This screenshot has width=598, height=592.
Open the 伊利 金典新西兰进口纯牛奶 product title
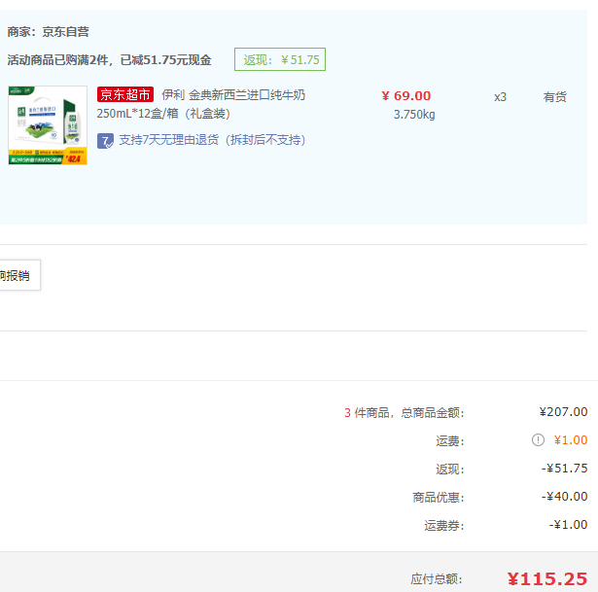pos(233,94)
